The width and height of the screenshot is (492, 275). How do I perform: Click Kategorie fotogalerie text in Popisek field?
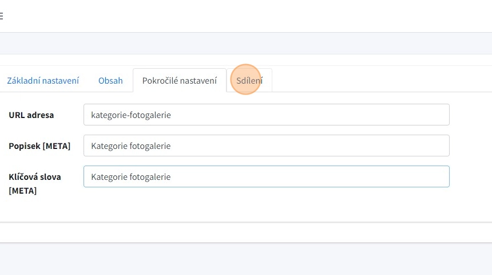(131, 146)
